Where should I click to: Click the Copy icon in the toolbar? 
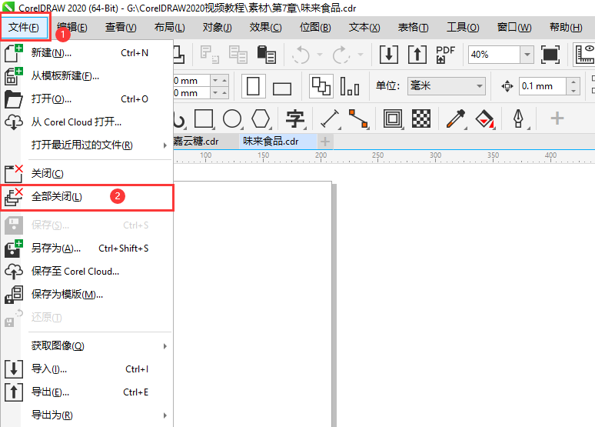coord(238,55)
